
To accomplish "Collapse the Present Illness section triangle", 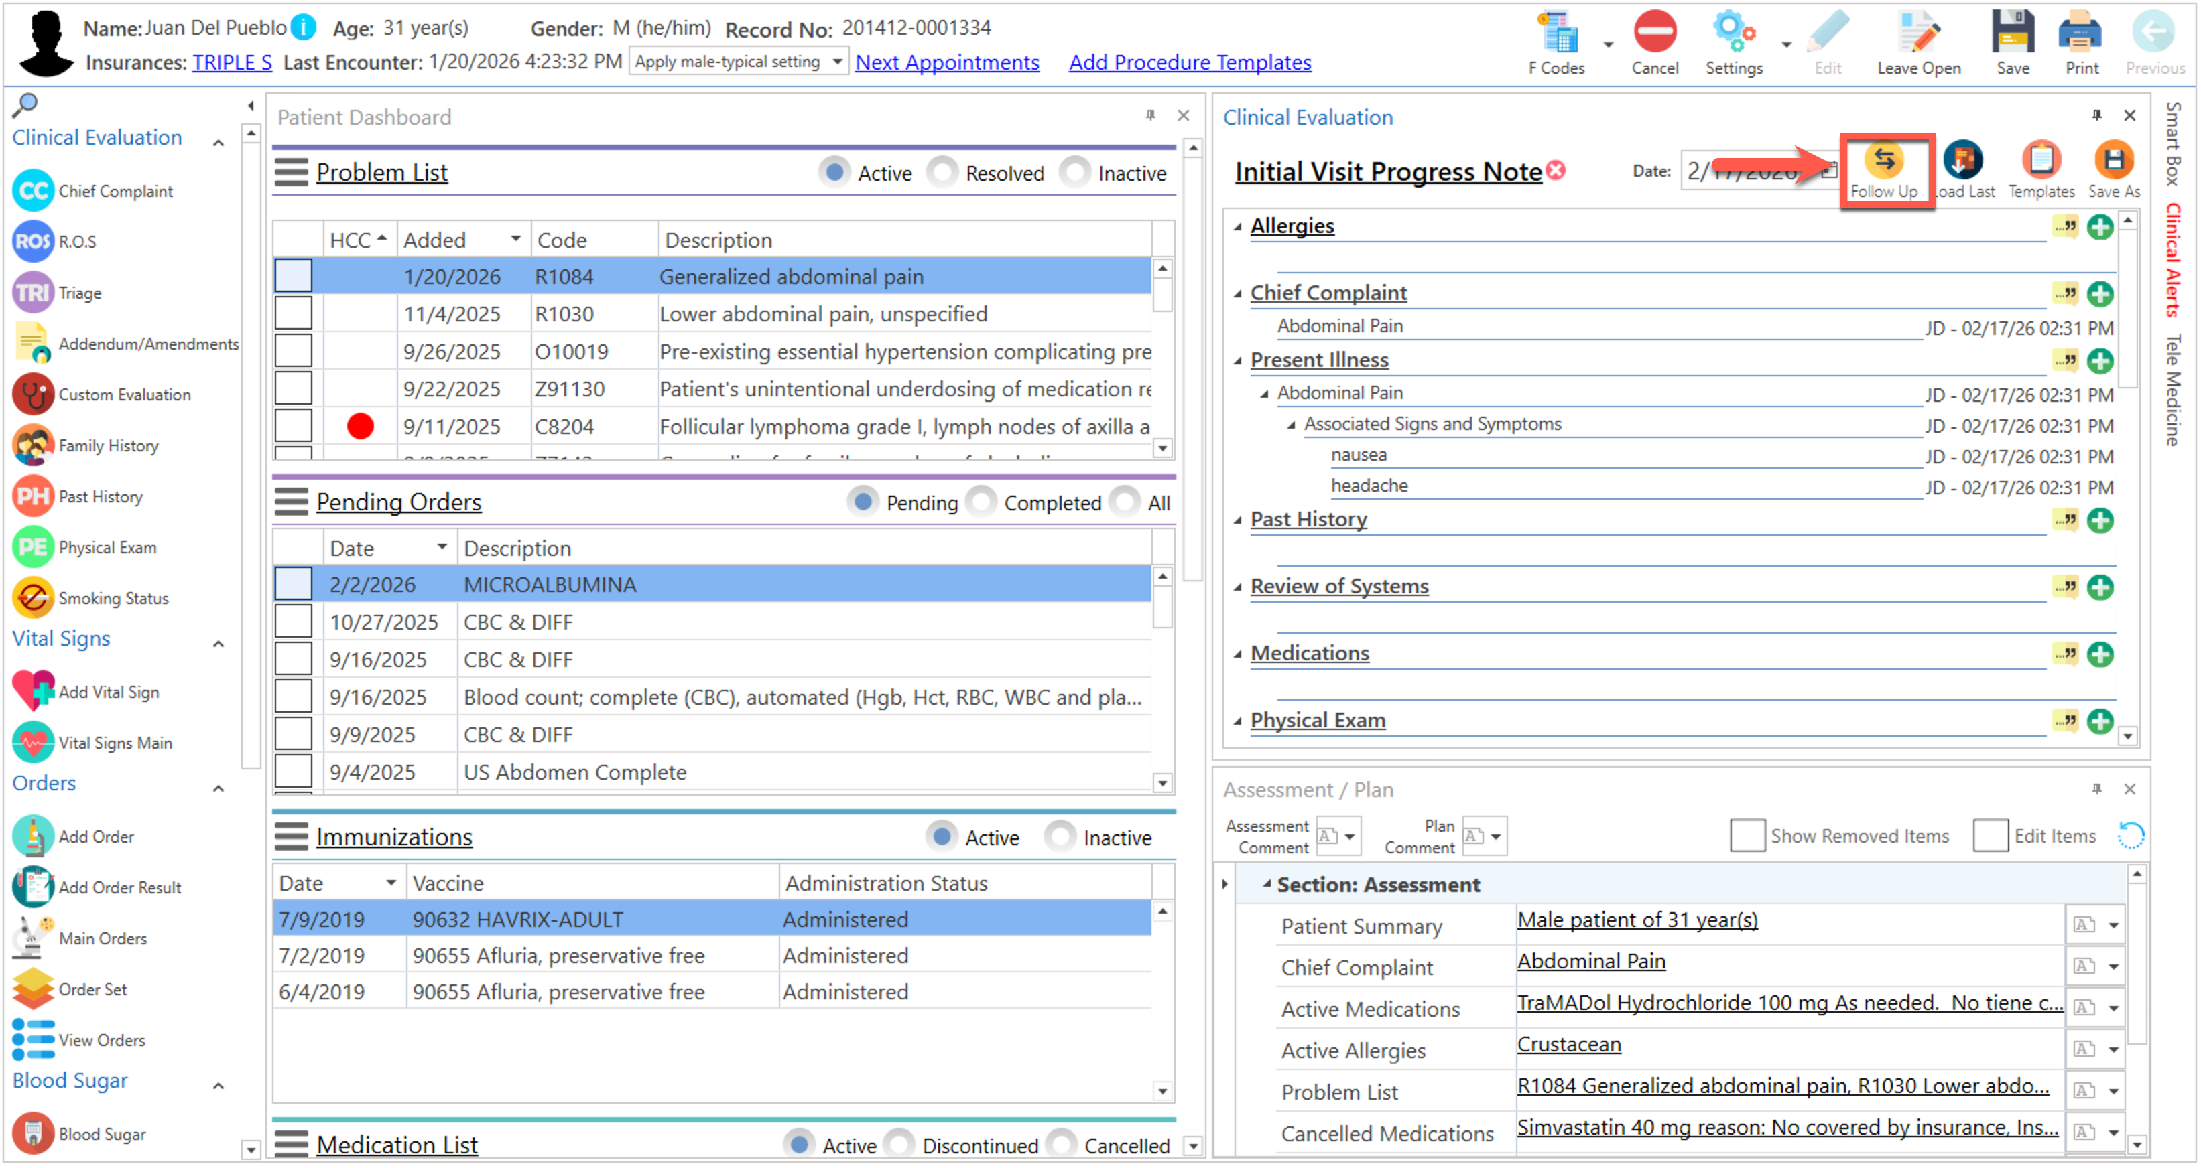I will tap(1237, 361).
